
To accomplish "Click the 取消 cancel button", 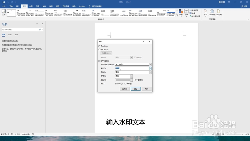I will coord(146,89).
